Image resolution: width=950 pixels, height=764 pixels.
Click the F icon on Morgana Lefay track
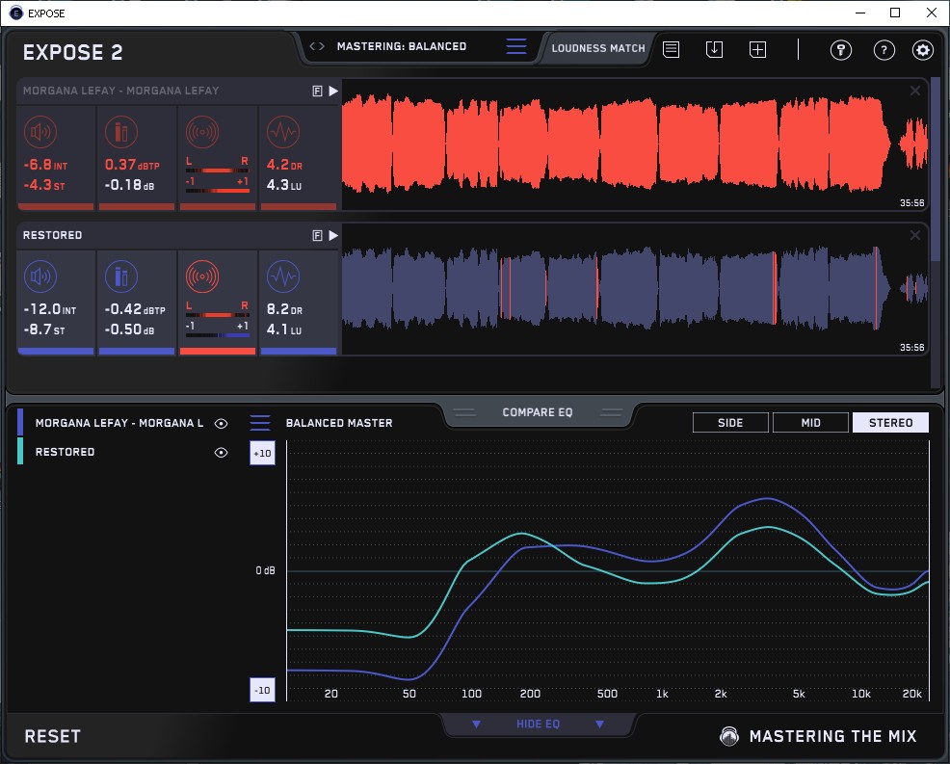coord(317,91)
